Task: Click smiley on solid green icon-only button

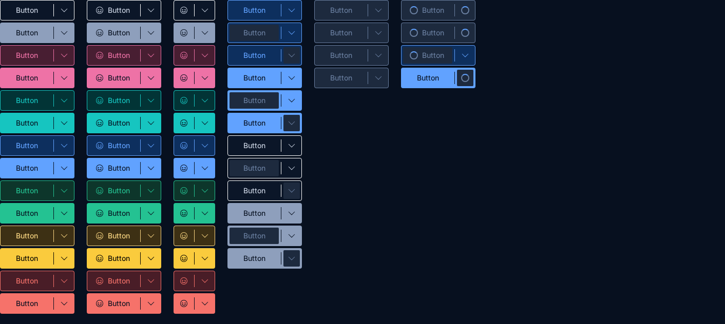Action: tap(184, 213)
